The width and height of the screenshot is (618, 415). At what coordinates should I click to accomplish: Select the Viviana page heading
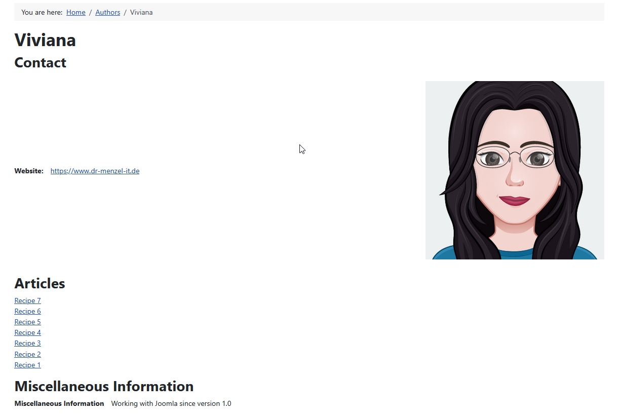[45, 40]
